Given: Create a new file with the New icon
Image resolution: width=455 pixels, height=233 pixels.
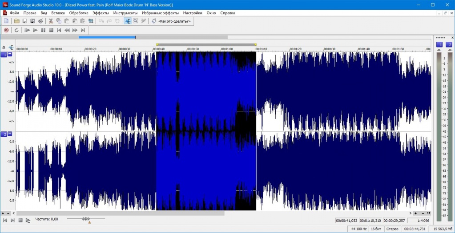Looking at the screenshot, I should (x=6, y=21).
